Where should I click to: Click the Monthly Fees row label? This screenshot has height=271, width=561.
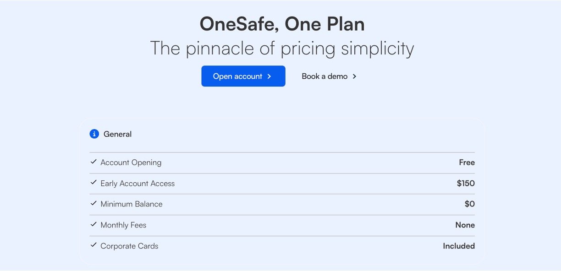click(123, 225)
